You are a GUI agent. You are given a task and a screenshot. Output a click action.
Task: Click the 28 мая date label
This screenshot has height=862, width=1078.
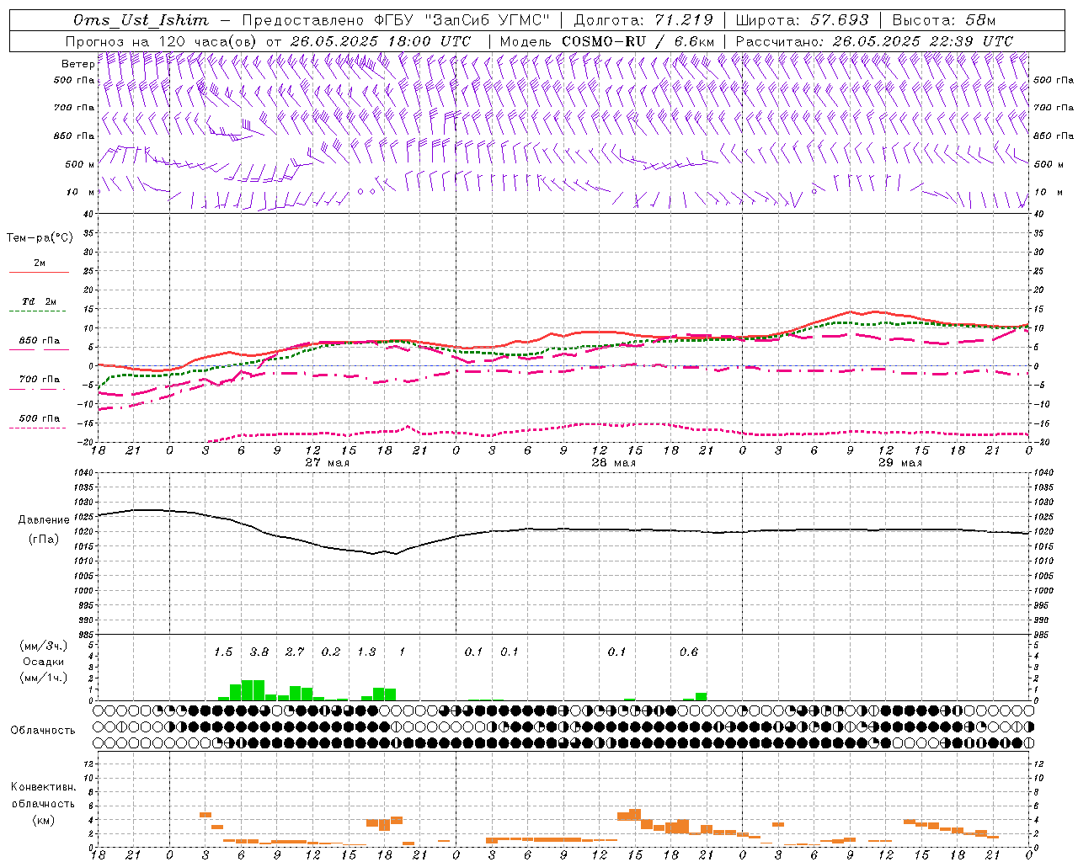(613, 463)
